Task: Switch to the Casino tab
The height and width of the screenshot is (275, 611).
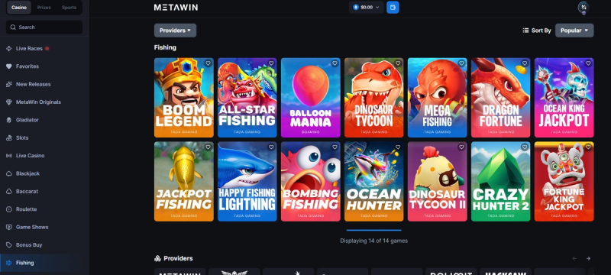Action: click(19, 8)
